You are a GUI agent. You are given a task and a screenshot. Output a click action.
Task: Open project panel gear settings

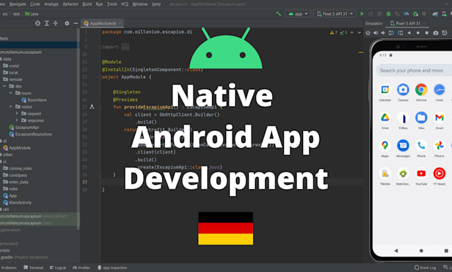(x=67, y=23)
